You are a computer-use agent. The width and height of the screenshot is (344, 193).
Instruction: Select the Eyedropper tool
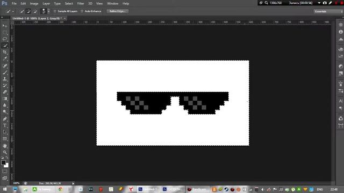pos(5,58)
